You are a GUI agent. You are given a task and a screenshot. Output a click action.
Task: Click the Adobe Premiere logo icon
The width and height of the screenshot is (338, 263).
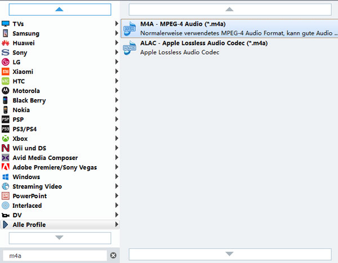[x=6, y=167]
